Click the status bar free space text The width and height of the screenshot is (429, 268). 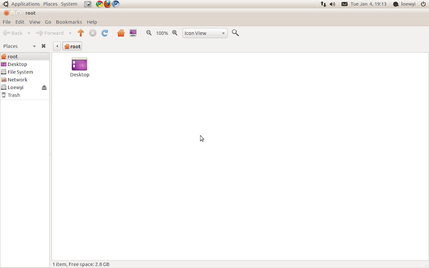pyautogui.click(x=89, y=264)
